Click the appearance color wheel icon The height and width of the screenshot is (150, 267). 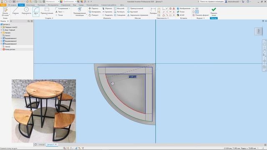(61, 2)
